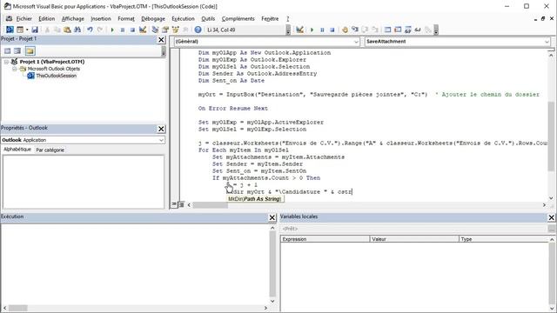Collapse the Projet 1 (VbaProject.OTM) node
This screenshot has width=557, height=313.
(6, 62)
